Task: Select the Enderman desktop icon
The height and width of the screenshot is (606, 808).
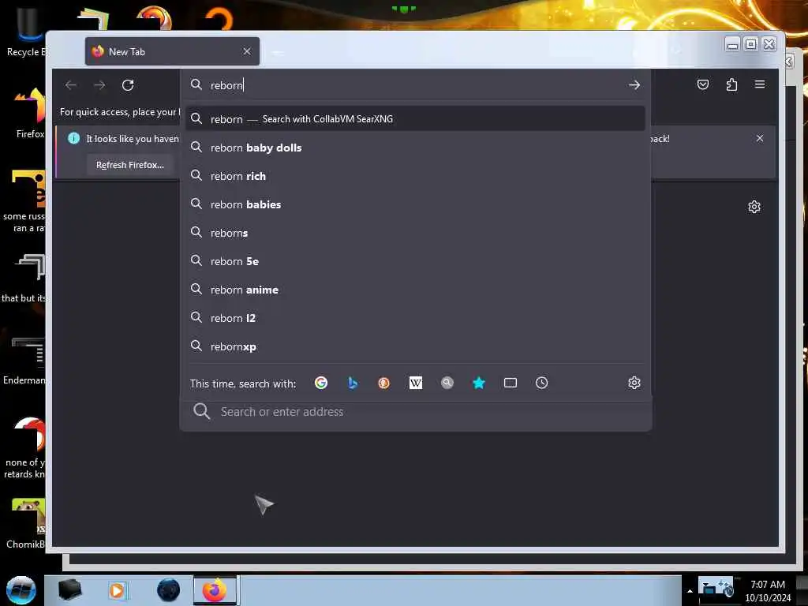Action: [24, 361]
